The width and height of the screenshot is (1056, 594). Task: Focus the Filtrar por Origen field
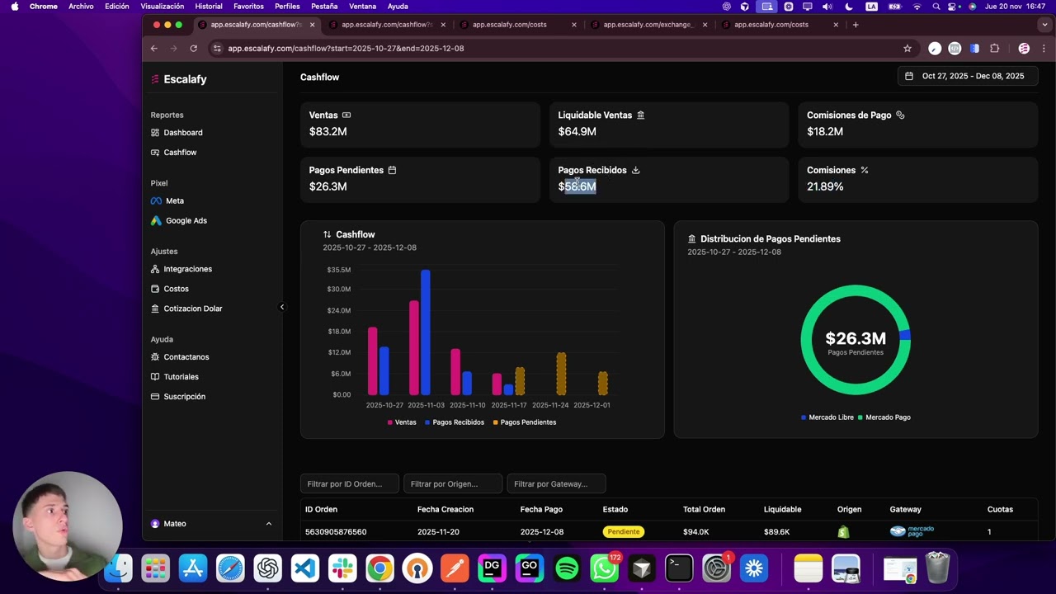tap(453, 484)
